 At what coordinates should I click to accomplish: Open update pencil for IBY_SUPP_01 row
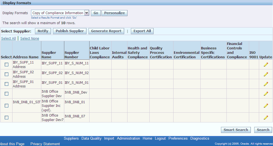pos(266,84)
